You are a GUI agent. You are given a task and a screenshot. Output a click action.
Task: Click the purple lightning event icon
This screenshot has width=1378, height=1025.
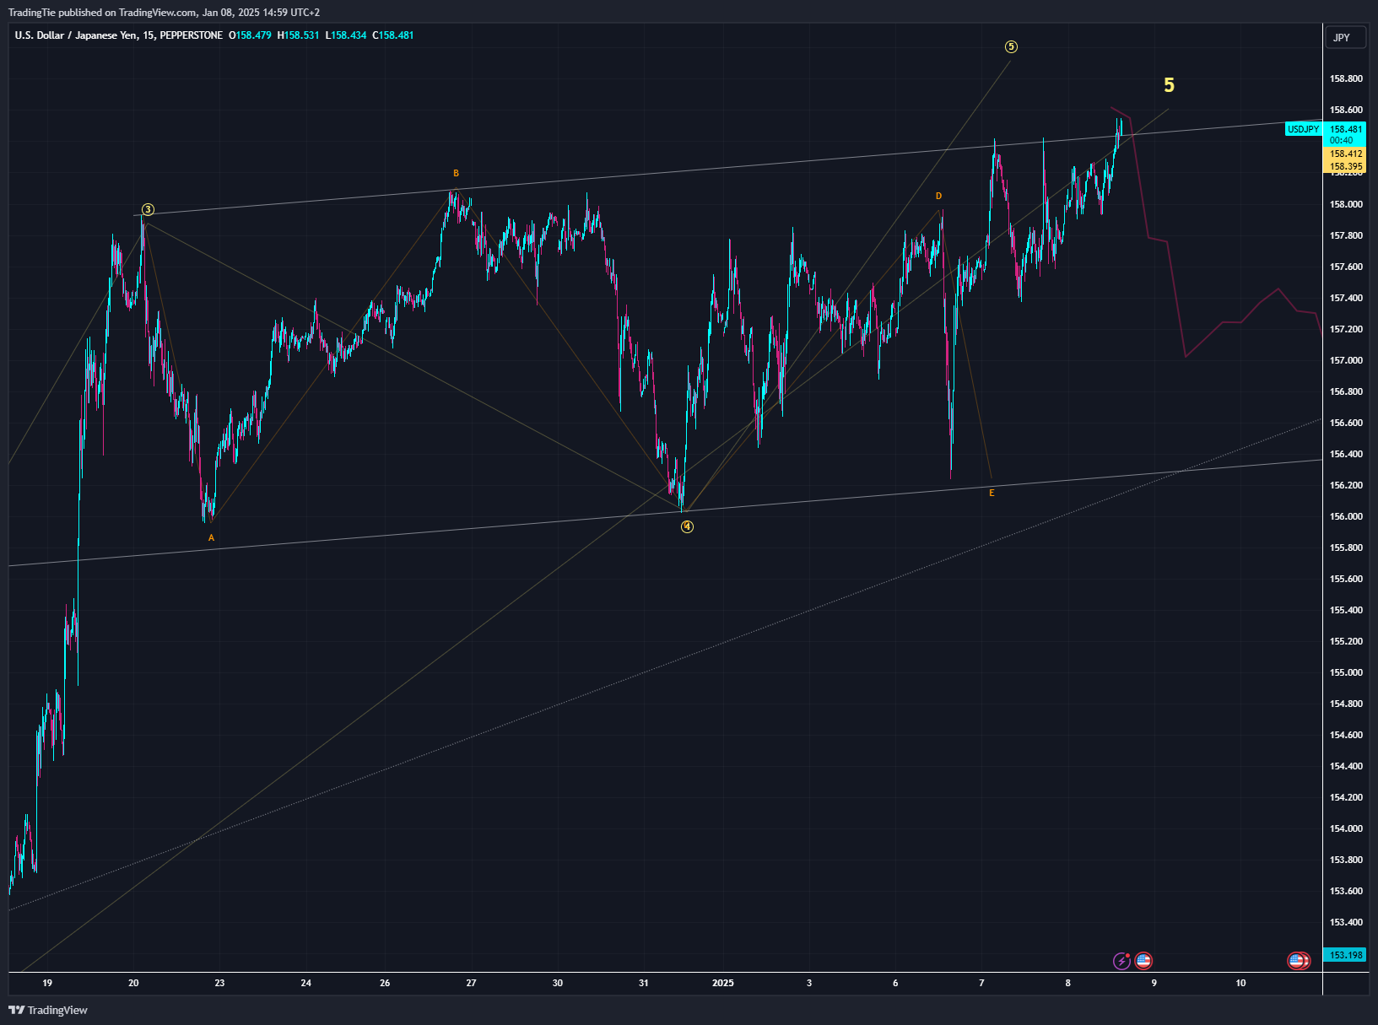(1121, 960)
